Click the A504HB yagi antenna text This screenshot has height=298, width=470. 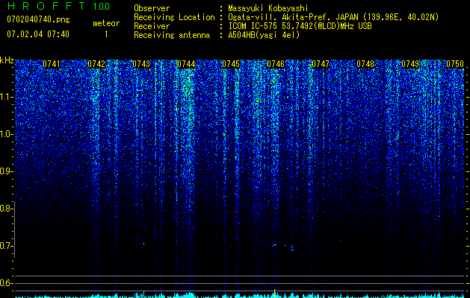(264, 35)
